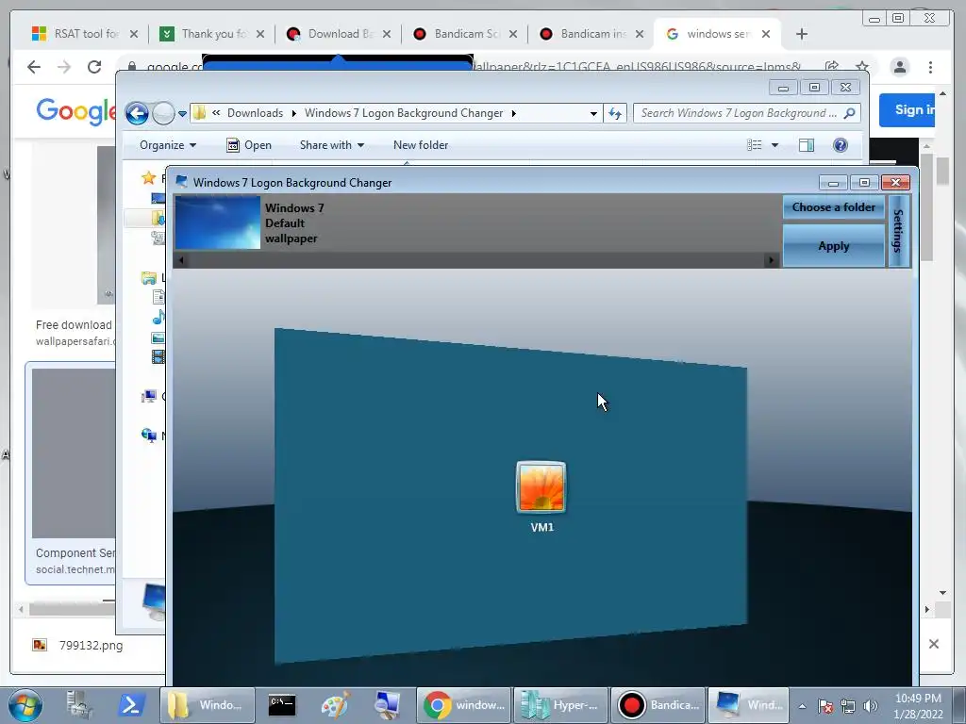Click Downloads in Explorer address path
Image resolution: width=966 pixels, height=724 pixels.
pyautogui.click(x=255, y=113)
